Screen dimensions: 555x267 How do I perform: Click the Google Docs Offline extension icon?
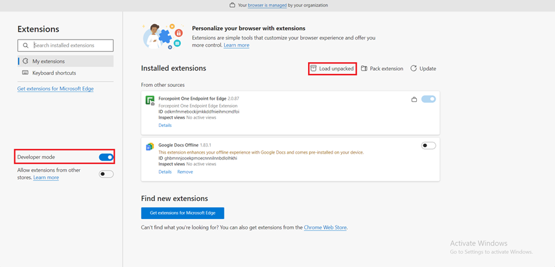point(150,146)
